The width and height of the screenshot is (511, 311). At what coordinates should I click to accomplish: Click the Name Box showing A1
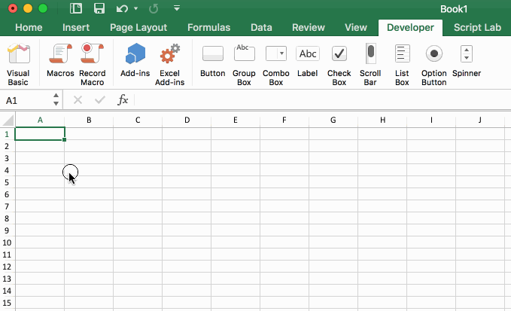(x=26, y=100)
